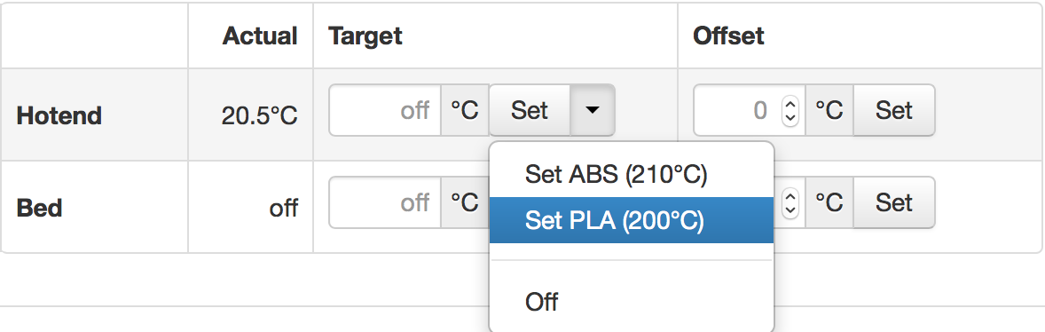Increase Hotend offset with the up arrow
The height and width of the screenshot is (332, 1045).
[790, 104]
